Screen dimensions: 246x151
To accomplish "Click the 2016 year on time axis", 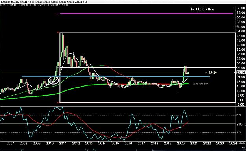I will pos(128,143).
